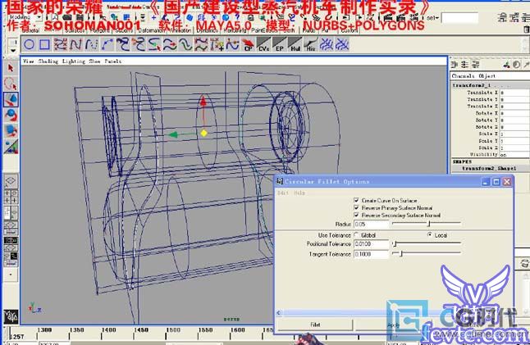Toggle Create Curve On Surface checkbox

point(356,200)
